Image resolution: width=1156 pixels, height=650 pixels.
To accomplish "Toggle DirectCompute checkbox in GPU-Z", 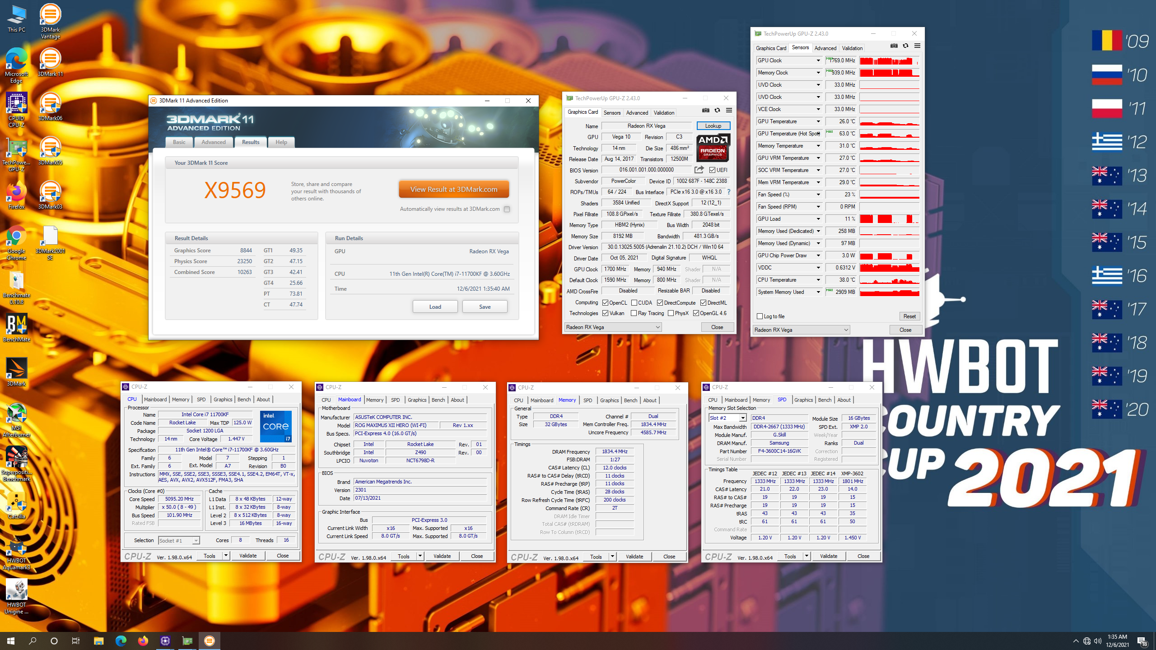I will [x=660, y=303].
